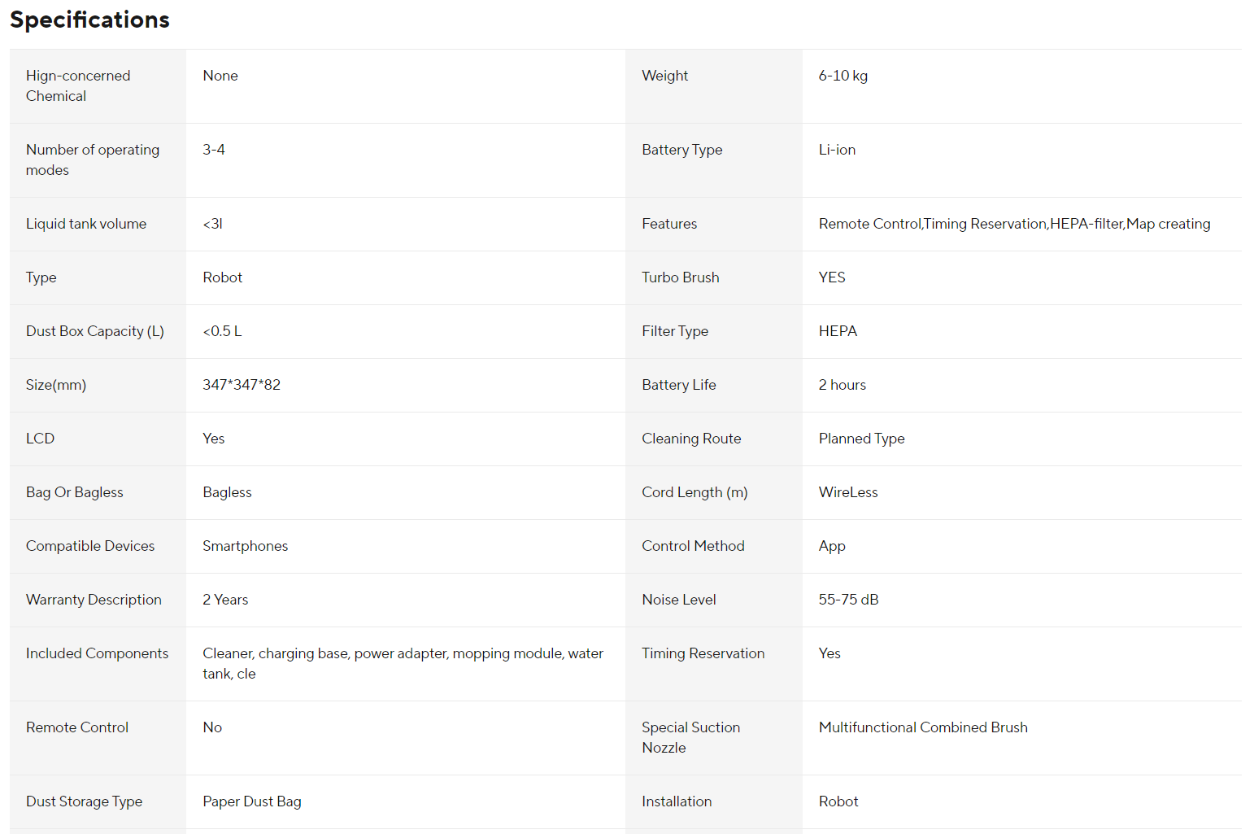The height and width of the screenshot is (834, 1254).
Task: Select the Hign-concerned Chemical label
Action: [x=78, y=85]
